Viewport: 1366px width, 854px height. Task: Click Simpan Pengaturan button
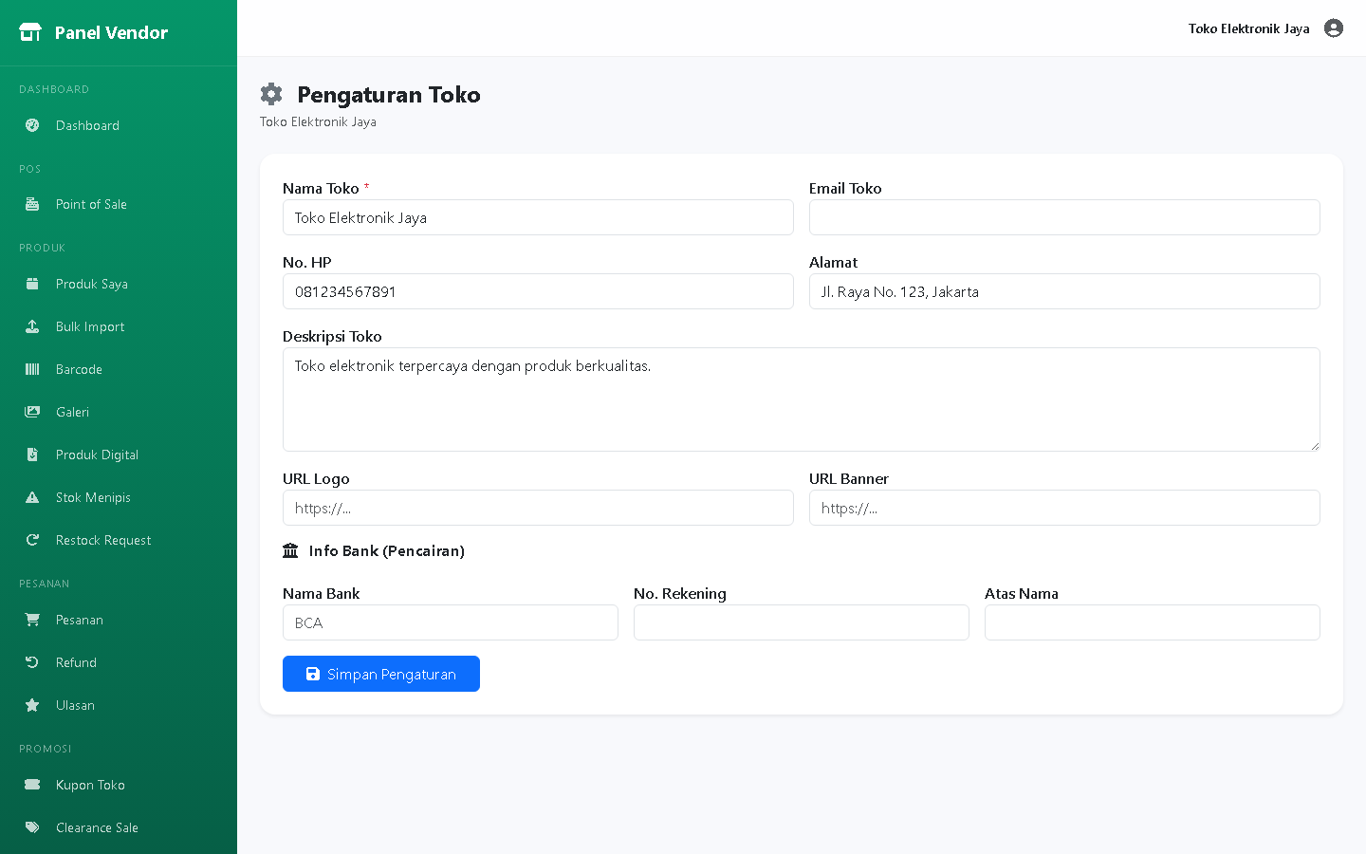coord(381,674)
